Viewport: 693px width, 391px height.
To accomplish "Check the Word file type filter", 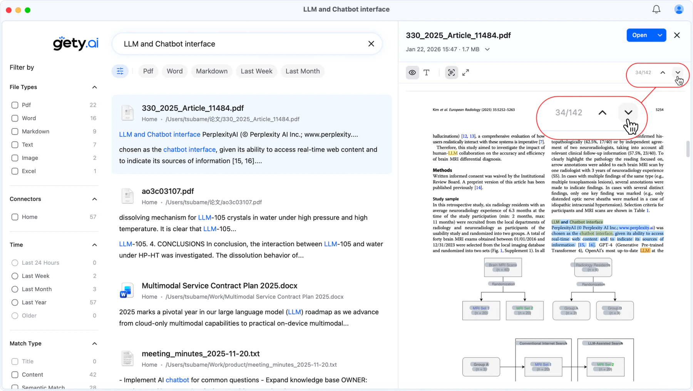I will coord(15,118).
